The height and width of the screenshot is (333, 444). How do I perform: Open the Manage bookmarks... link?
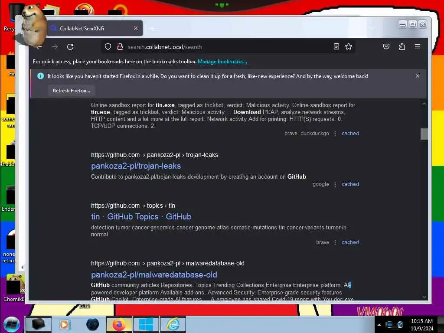pos(222,62)
